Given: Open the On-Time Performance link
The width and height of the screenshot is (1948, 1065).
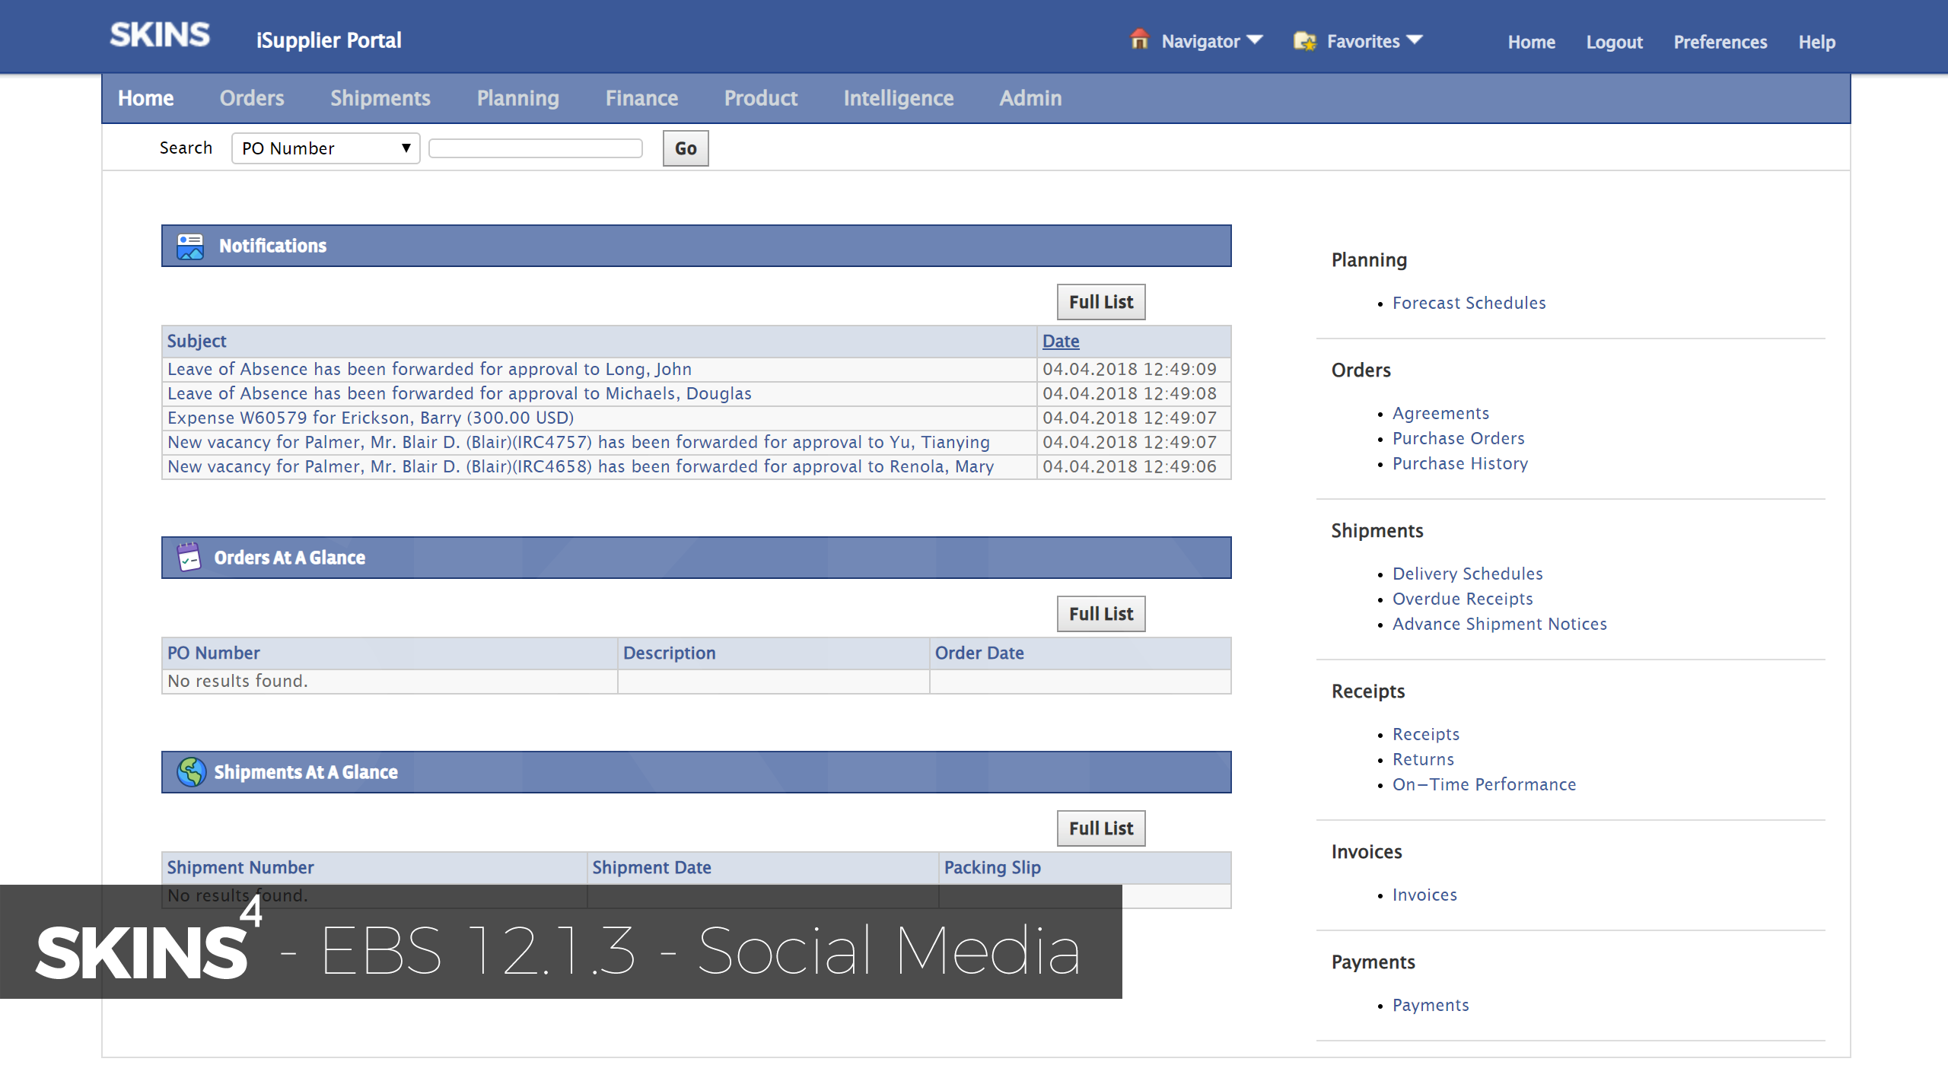Looking at the screenshot, I should point(1484,784).
